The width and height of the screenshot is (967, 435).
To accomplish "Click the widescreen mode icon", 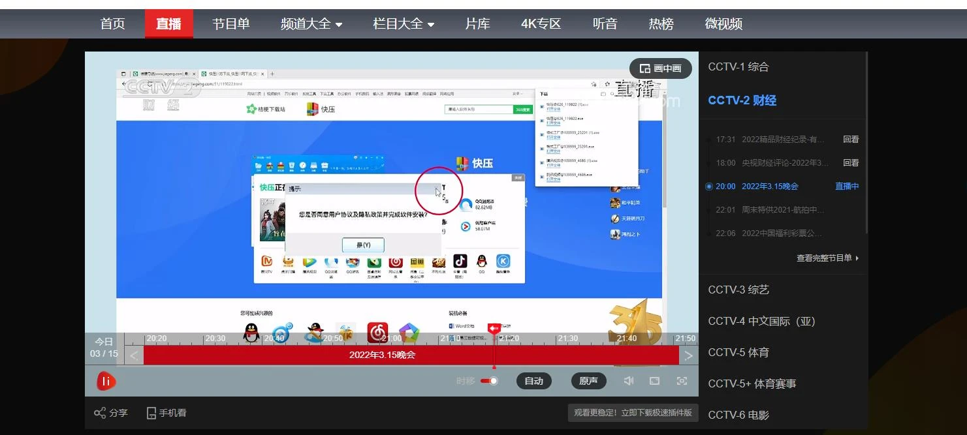I will click(x=654, y=381).
